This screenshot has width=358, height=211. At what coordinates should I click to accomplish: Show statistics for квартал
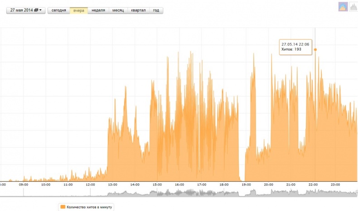(x=138, y=10)
